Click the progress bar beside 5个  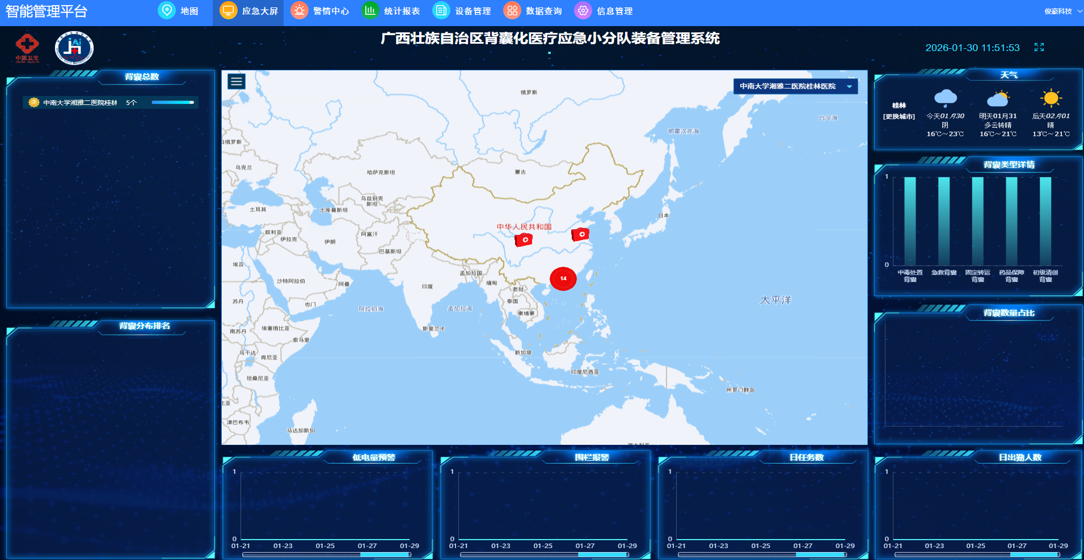click(x=173, y=103)
